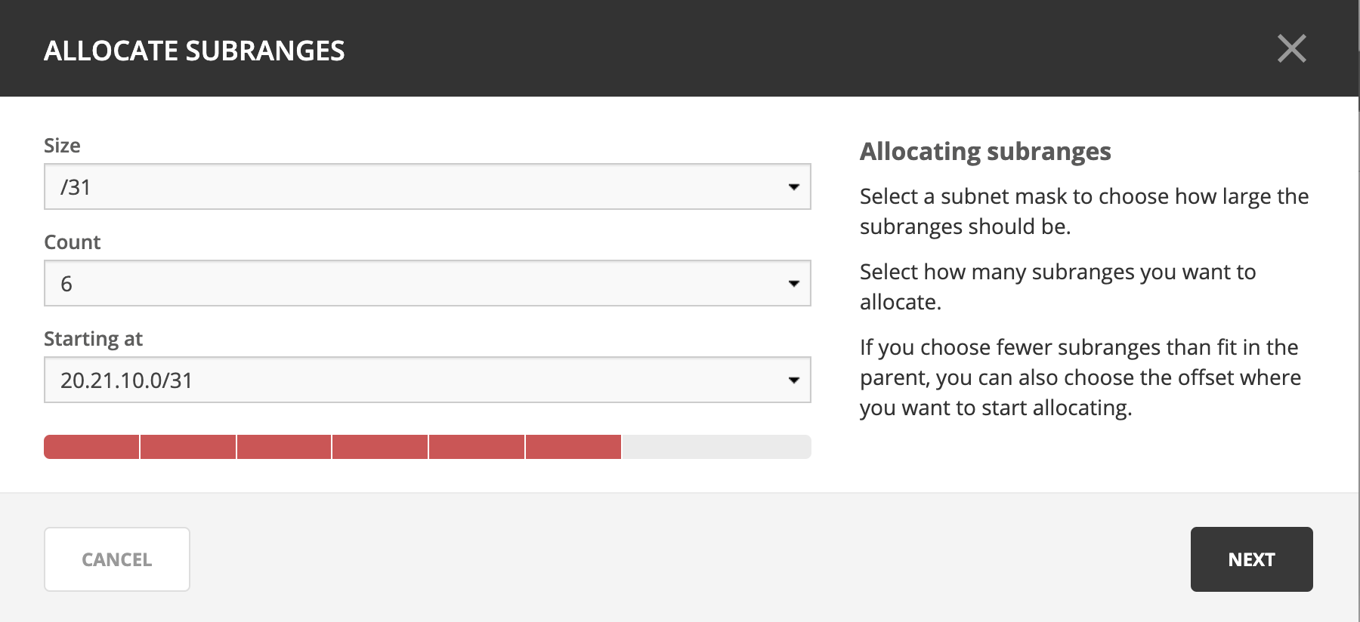Select the sixth red allocation bar segment
This screenshot has width=1360, height=622.
[573, 447]
